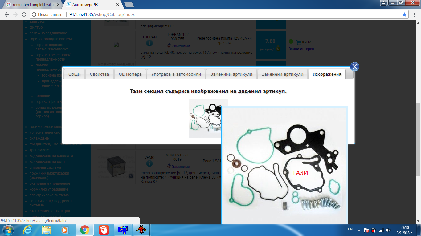Image resolution: width=421 pixels, height=236 pixels.
Task: Show the Заменими артикули tab
Action: [231, 74]
